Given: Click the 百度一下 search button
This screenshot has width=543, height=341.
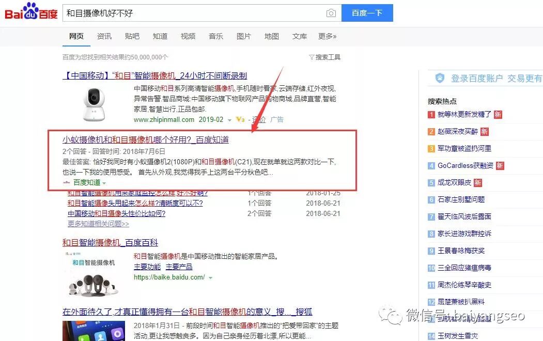Looking at the screenshot, I should coord(367,13).
